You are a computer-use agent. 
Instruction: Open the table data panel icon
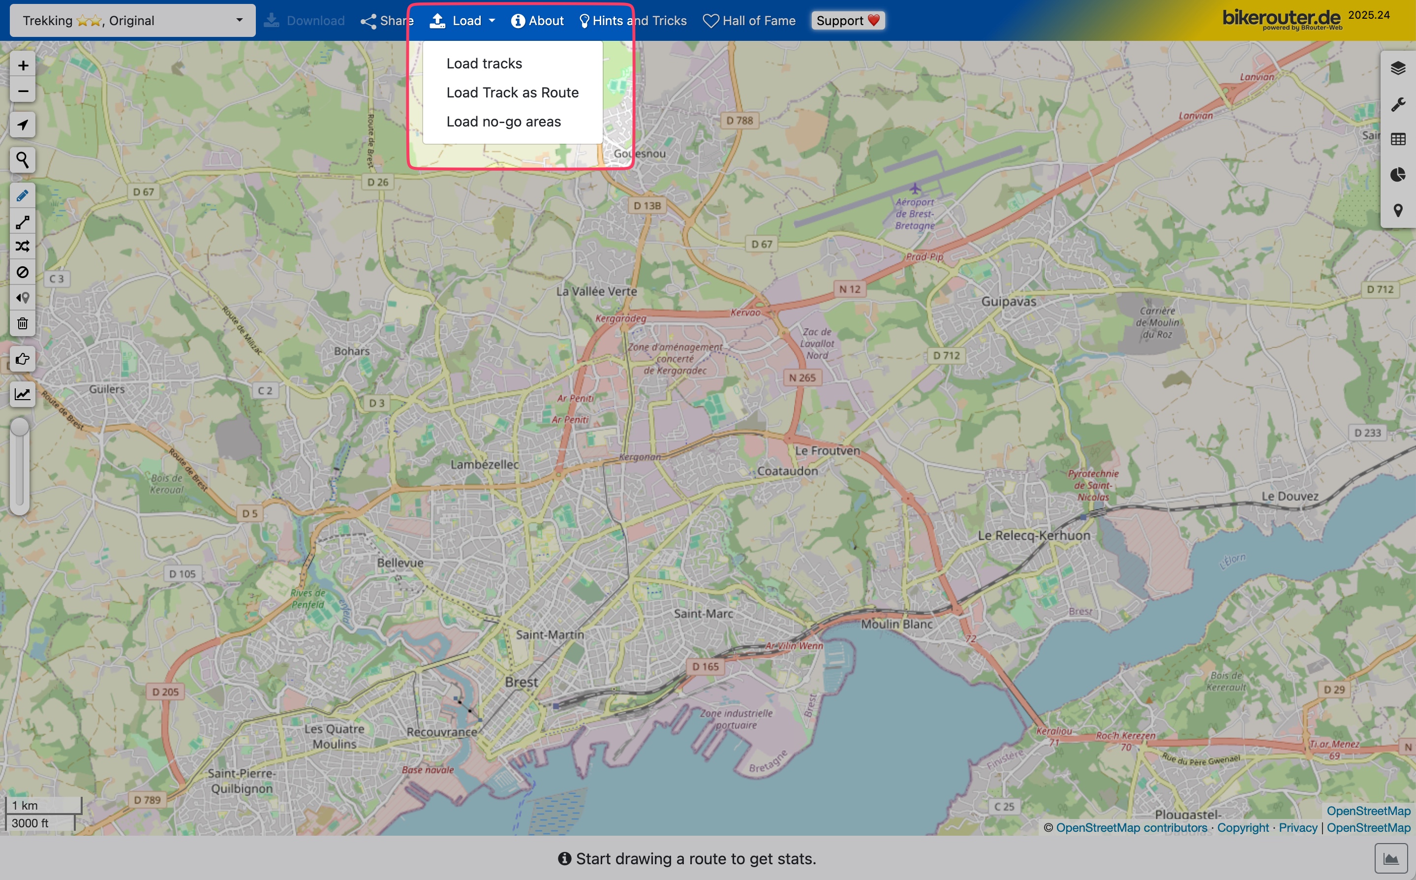click(1398, 140)
